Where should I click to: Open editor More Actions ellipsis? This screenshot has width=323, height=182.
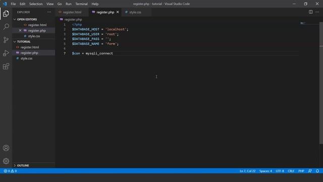click(317, 12)
